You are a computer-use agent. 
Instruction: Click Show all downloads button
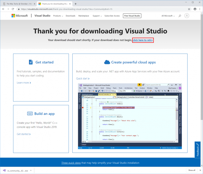pyautogui.click(x=192, y=170)
